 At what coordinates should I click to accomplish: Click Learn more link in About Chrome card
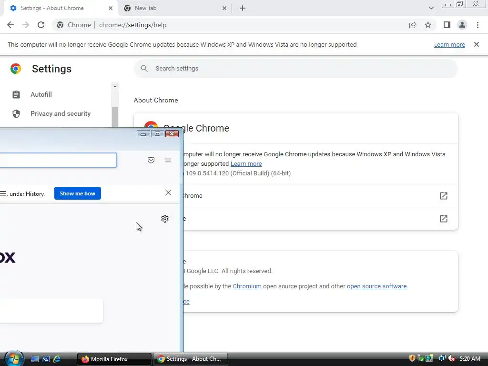pyautogui.click(x=246, y=164)
